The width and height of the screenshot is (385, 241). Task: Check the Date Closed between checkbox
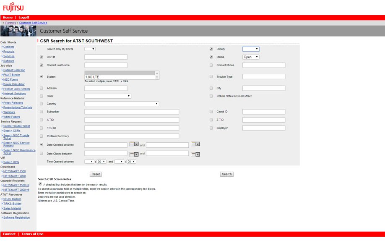(41, 154)
